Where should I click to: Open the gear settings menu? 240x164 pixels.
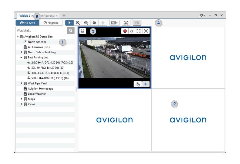click(x=202, y=15)
